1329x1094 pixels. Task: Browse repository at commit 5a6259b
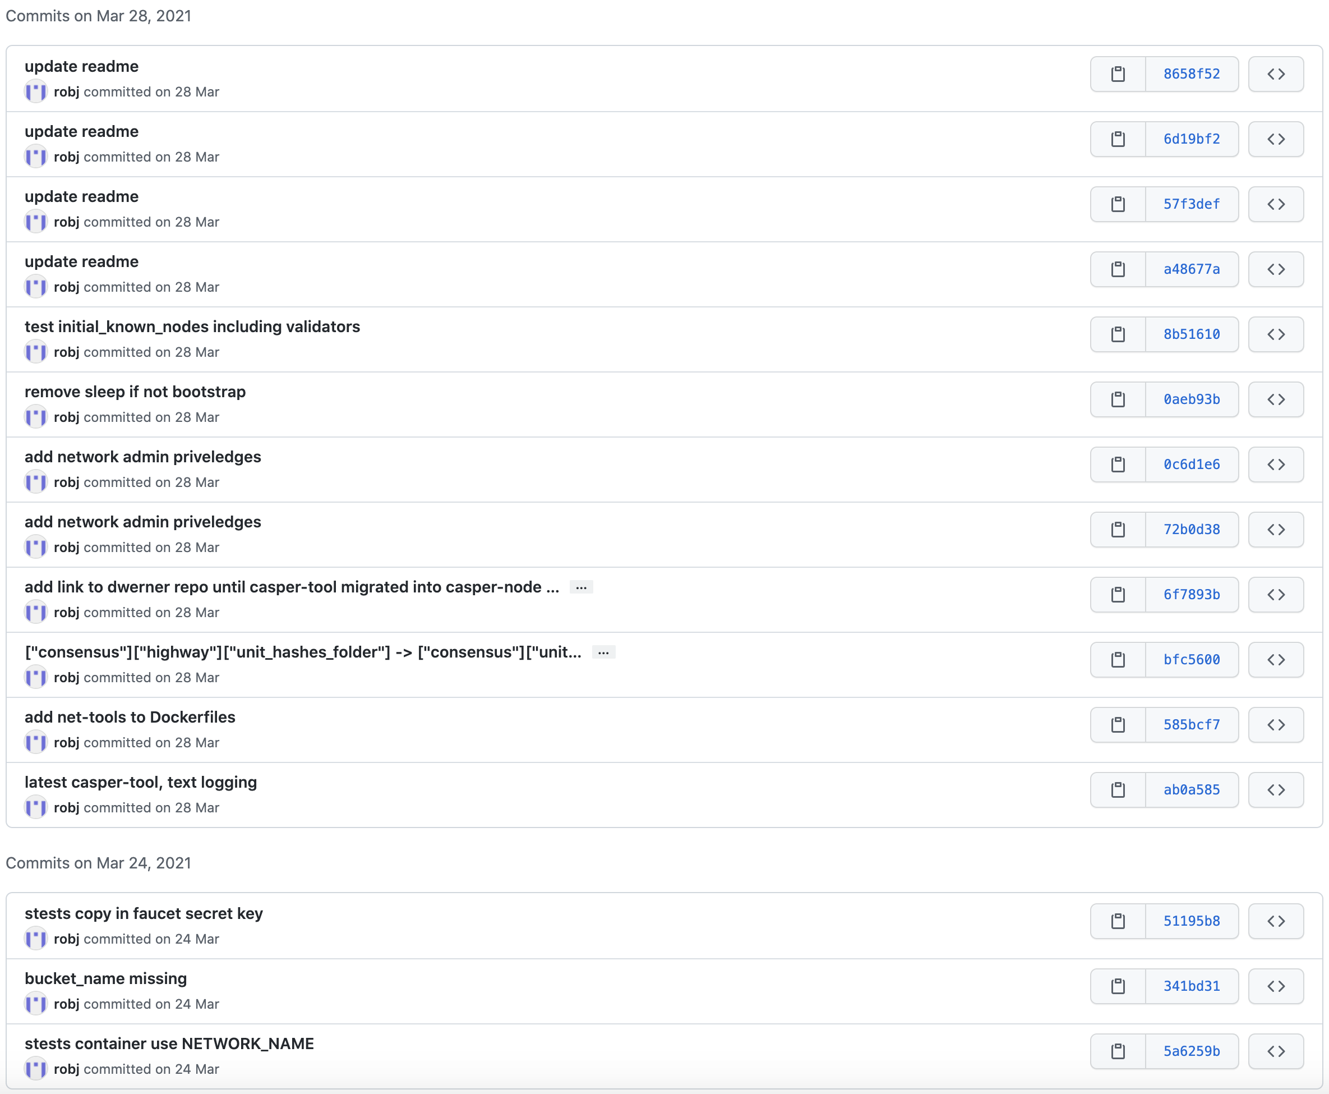1276,1051
